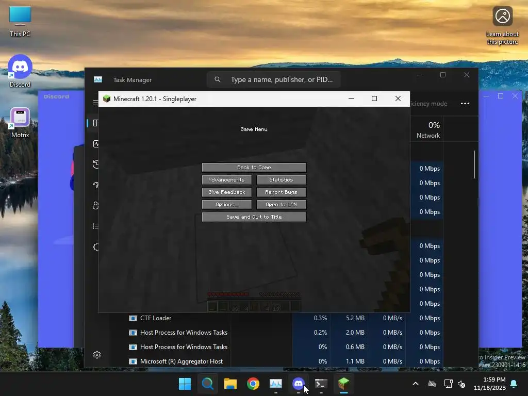
Task: Click Save and Quit to Title
Action: (x=254, y=217)
